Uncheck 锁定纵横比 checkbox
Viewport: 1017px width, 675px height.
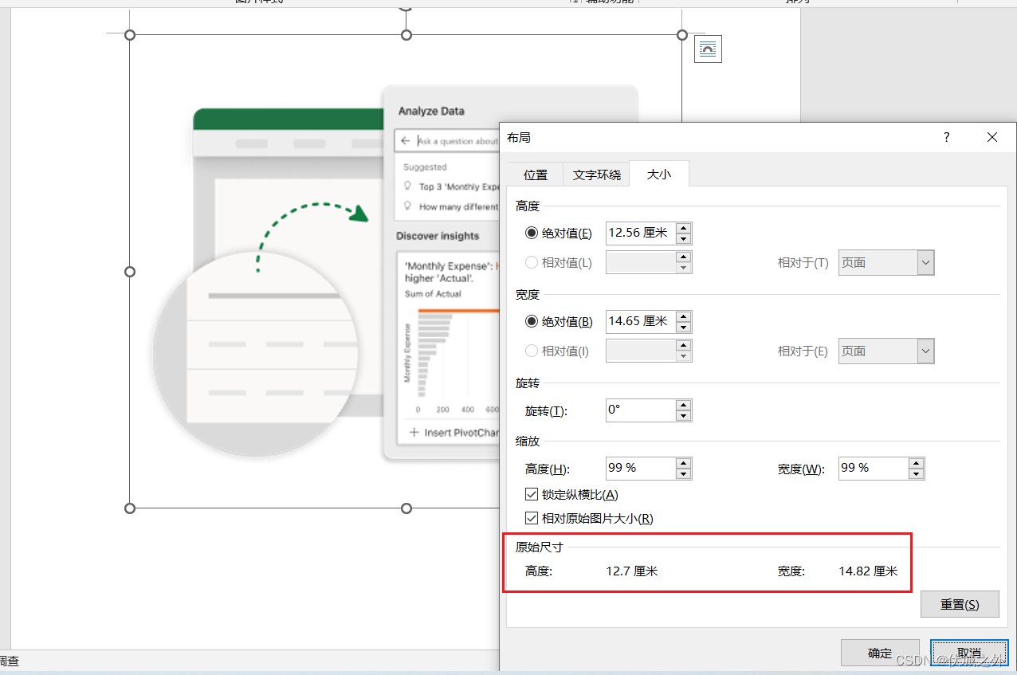pyautogui.click(x=531, y=494)
